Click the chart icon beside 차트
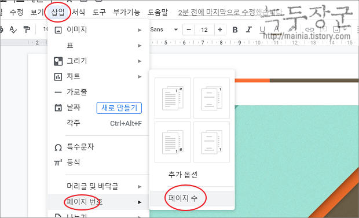 pos(58,77)
